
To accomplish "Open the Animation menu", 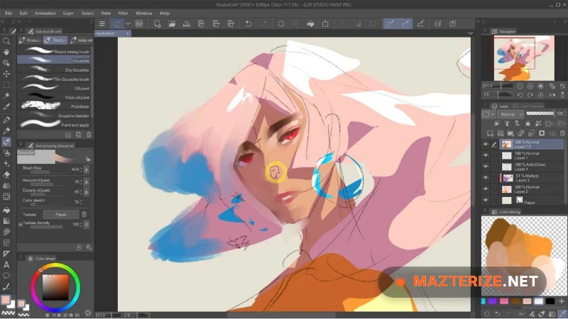I will pos(45,13).
